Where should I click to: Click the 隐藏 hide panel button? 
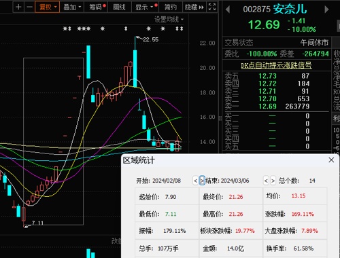(194, 7)
